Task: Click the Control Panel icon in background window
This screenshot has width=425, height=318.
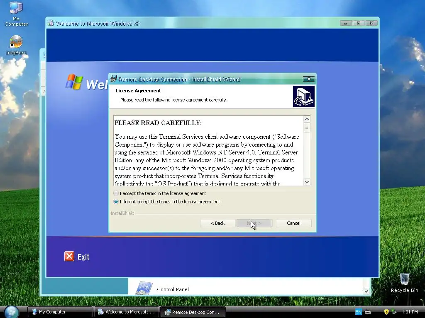Action: coord(144,288)
